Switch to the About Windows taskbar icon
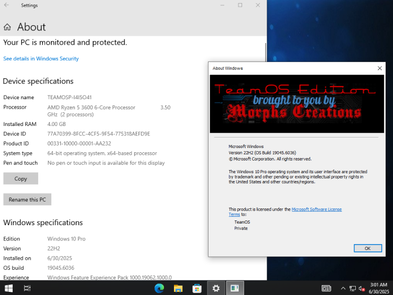 pos(235,288)
